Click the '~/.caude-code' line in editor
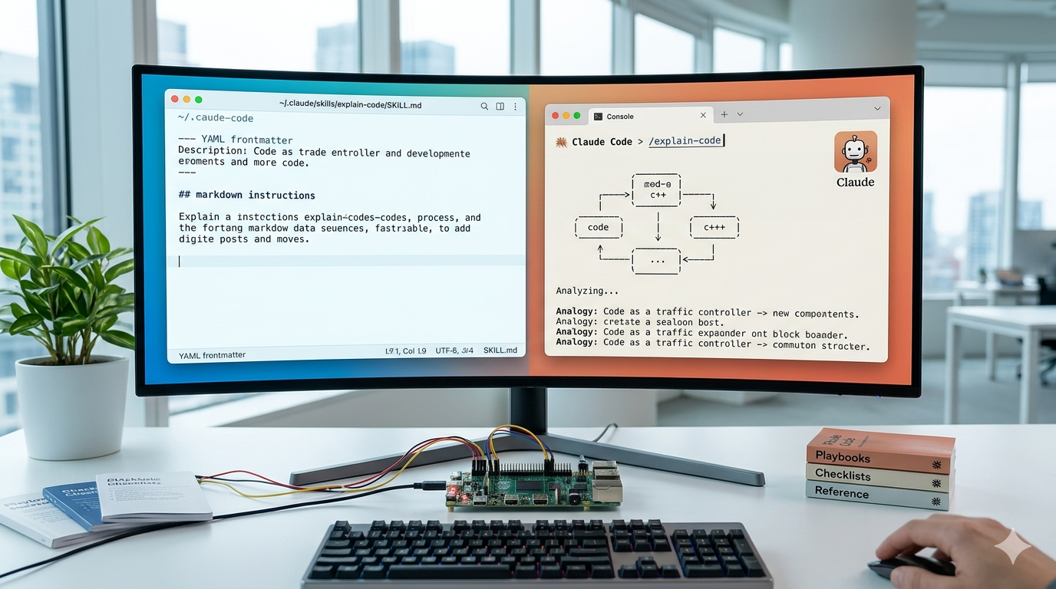 (x=216, y=118)
